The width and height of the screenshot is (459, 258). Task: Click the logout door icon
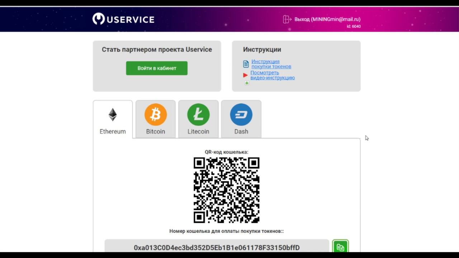click(x=287, y=19)
